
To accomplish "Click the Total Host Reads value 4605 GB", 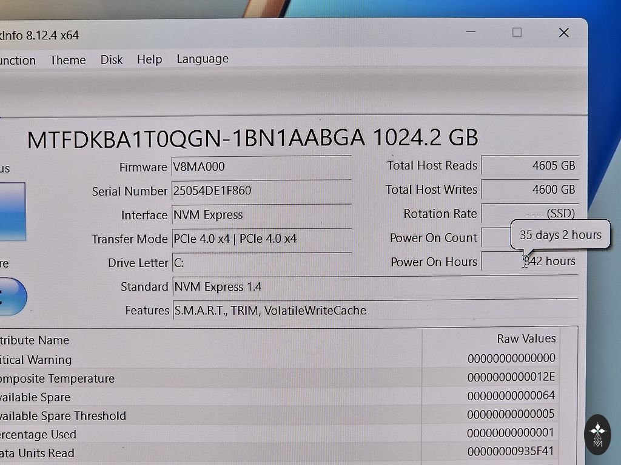I will coord(529,165).
